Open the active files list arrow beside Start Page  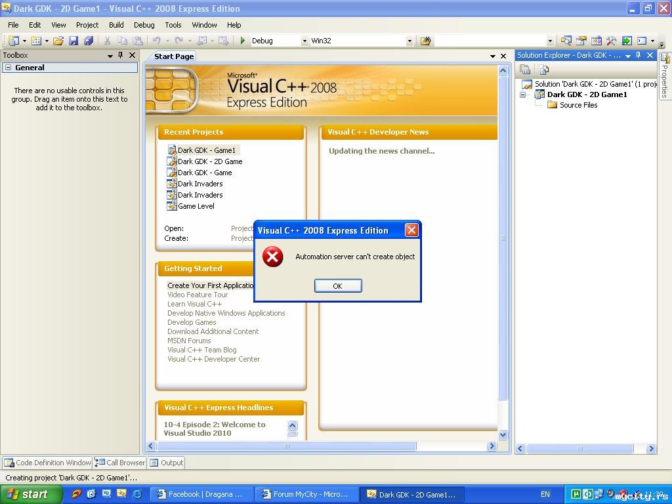(x=492, y=56)
